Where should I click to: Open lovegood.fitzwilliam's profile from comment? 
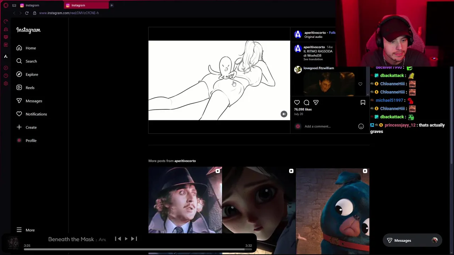tap(319, 68)
